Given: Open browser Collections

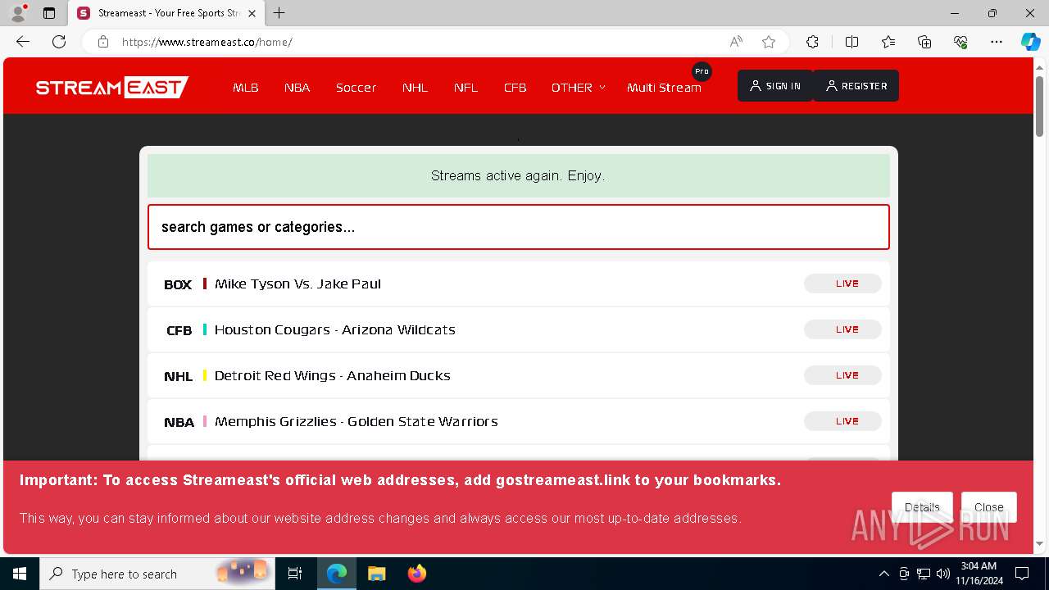Looking at the screenshot, I should coord(924,42).
